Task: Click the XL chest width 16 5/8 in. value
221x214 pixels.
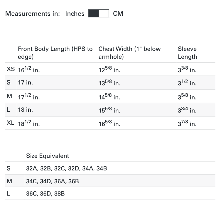Action: click(x=109, y=124)
